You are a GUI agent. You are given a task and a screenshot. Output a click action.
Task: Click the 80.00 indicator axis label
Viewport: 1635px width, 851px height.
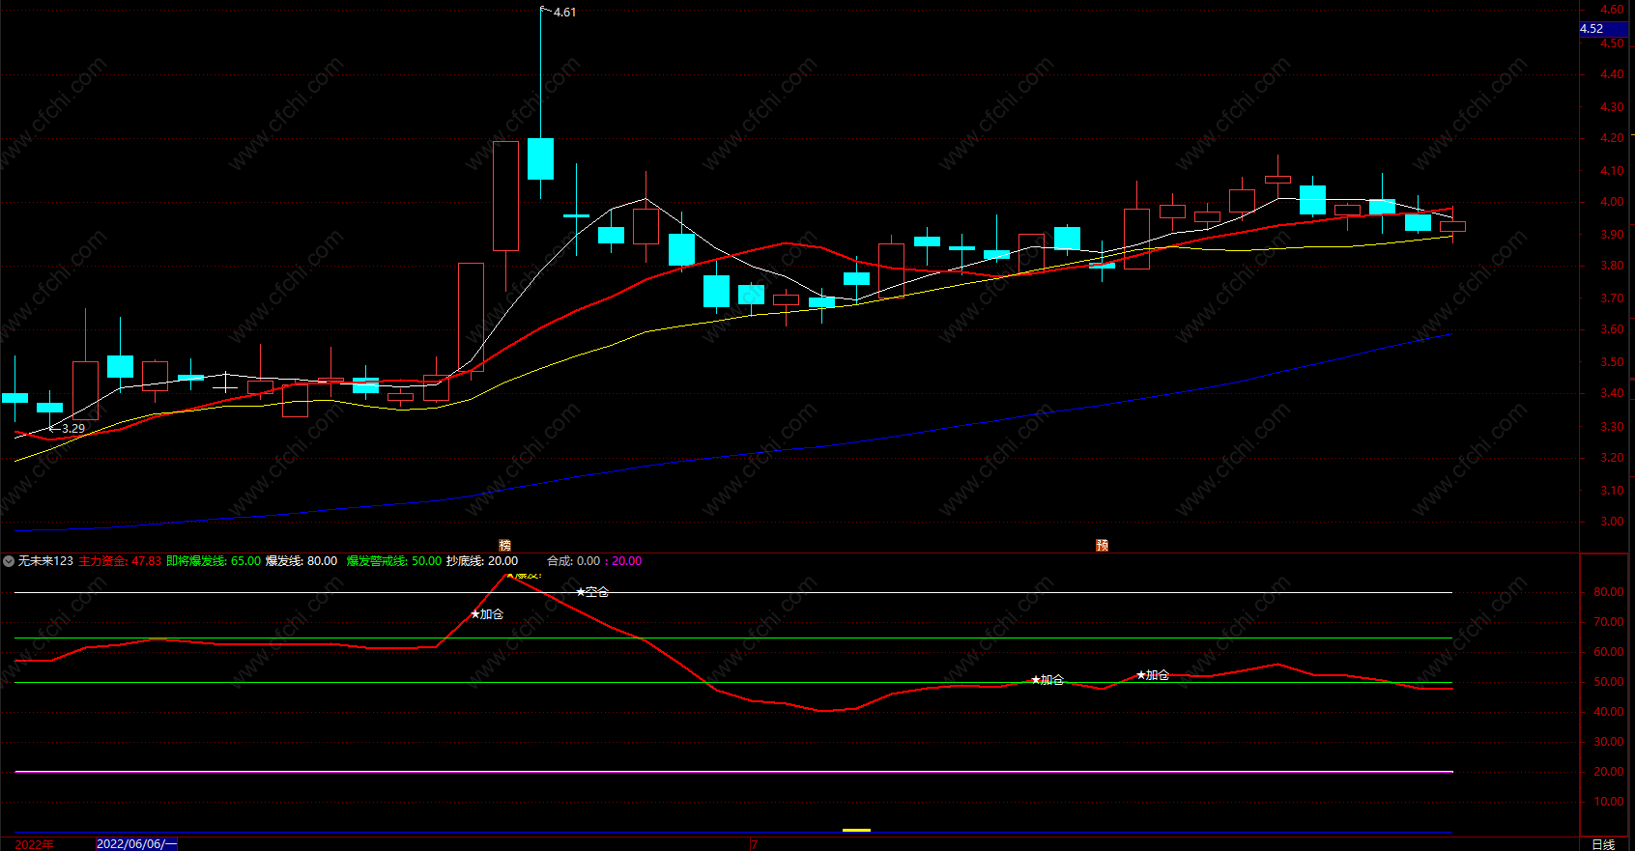coord(1609,592)
